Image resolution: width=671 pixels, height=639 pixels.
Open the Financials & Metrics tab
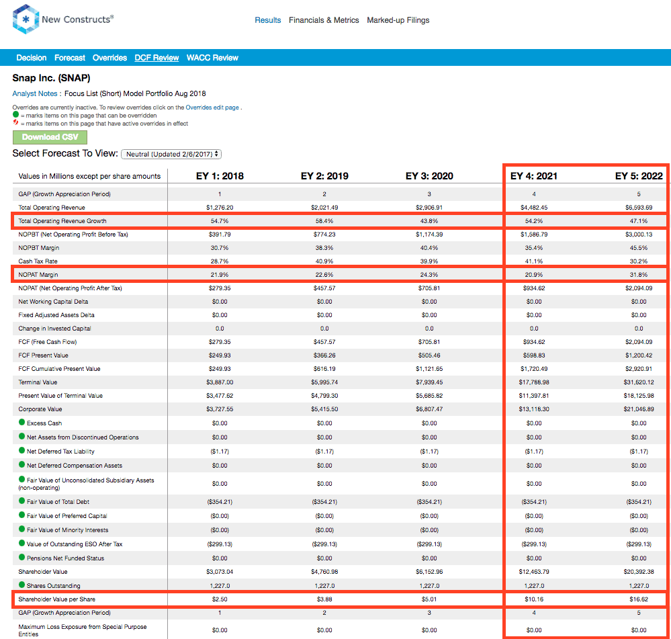[x=324, y=20]
